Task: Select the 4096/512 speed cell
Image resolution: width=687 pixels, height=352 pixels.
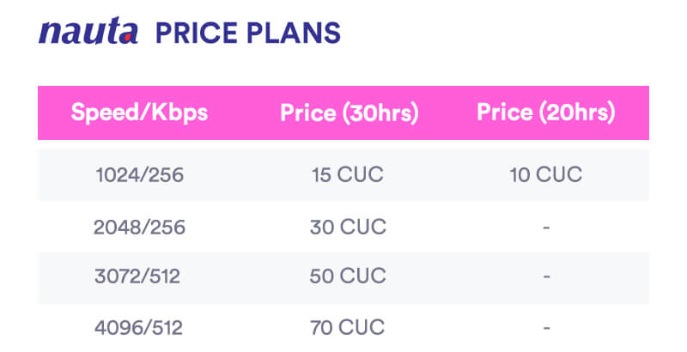Action: (x=139, y=327)
